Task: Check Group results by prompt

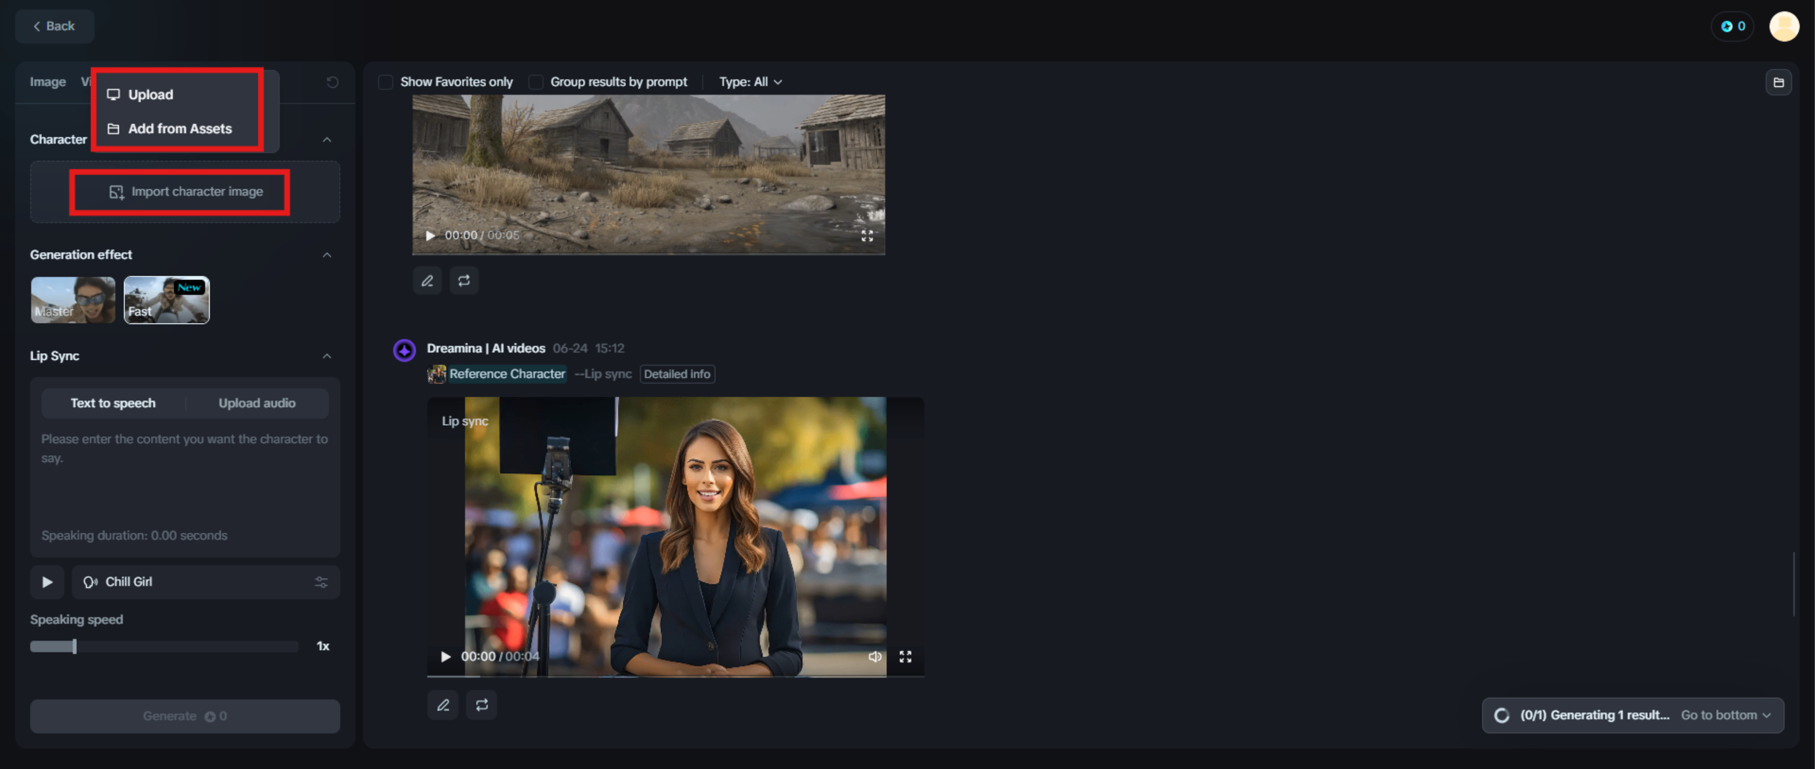Action: [536, 83]
